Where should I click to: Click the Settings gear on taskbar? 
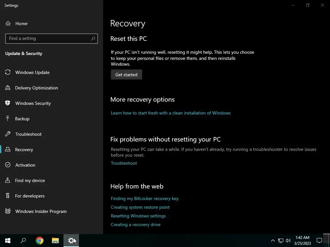coord(71,241)
